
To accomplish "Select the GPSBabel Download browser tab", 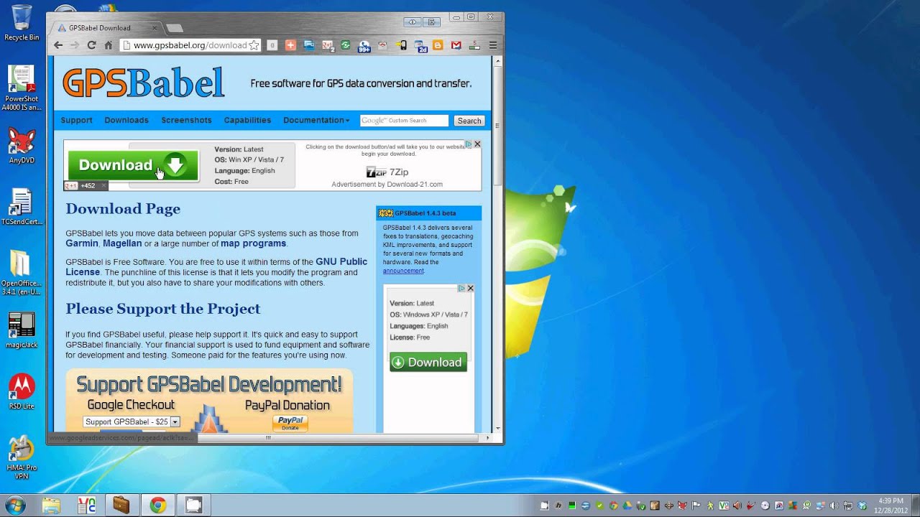I will pyautogui.click(x=108, y=28).
